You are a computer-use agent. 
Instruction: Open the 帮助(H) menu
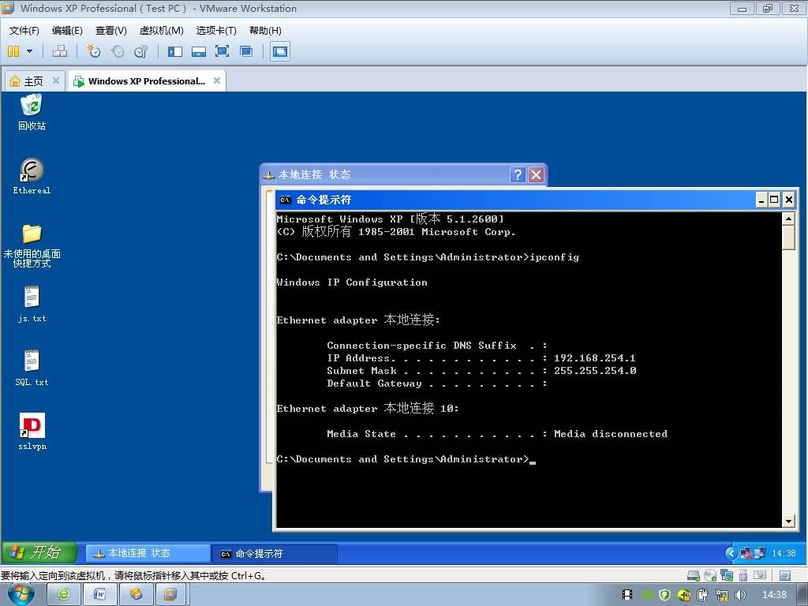pos(265,31)
